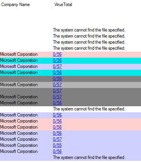
Task: Open 0/57 link in dark gray Microsoft Corporation row
Action: [57, 97]
